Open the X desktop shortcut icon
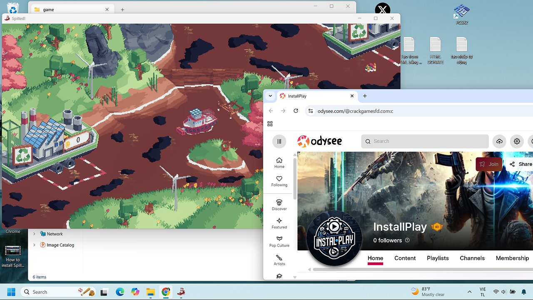This screenshot has width=533, height=300. coord(383,9)
